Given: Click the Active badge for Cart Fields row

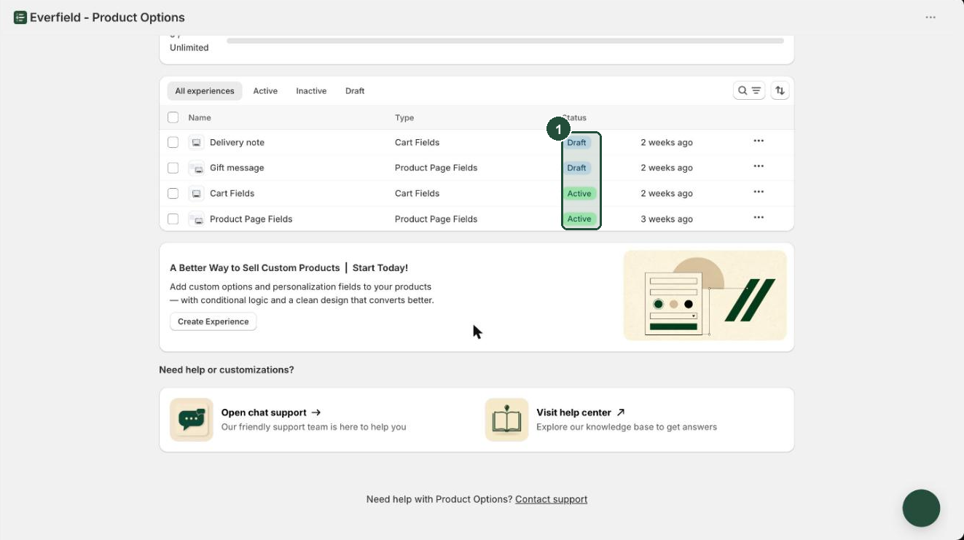Looking at the screenshot, I should 579,194.
